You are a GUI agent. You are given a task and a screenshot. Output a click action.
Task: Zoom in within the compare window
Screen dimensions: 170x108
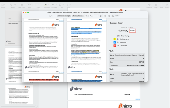[x=109, y=16]
